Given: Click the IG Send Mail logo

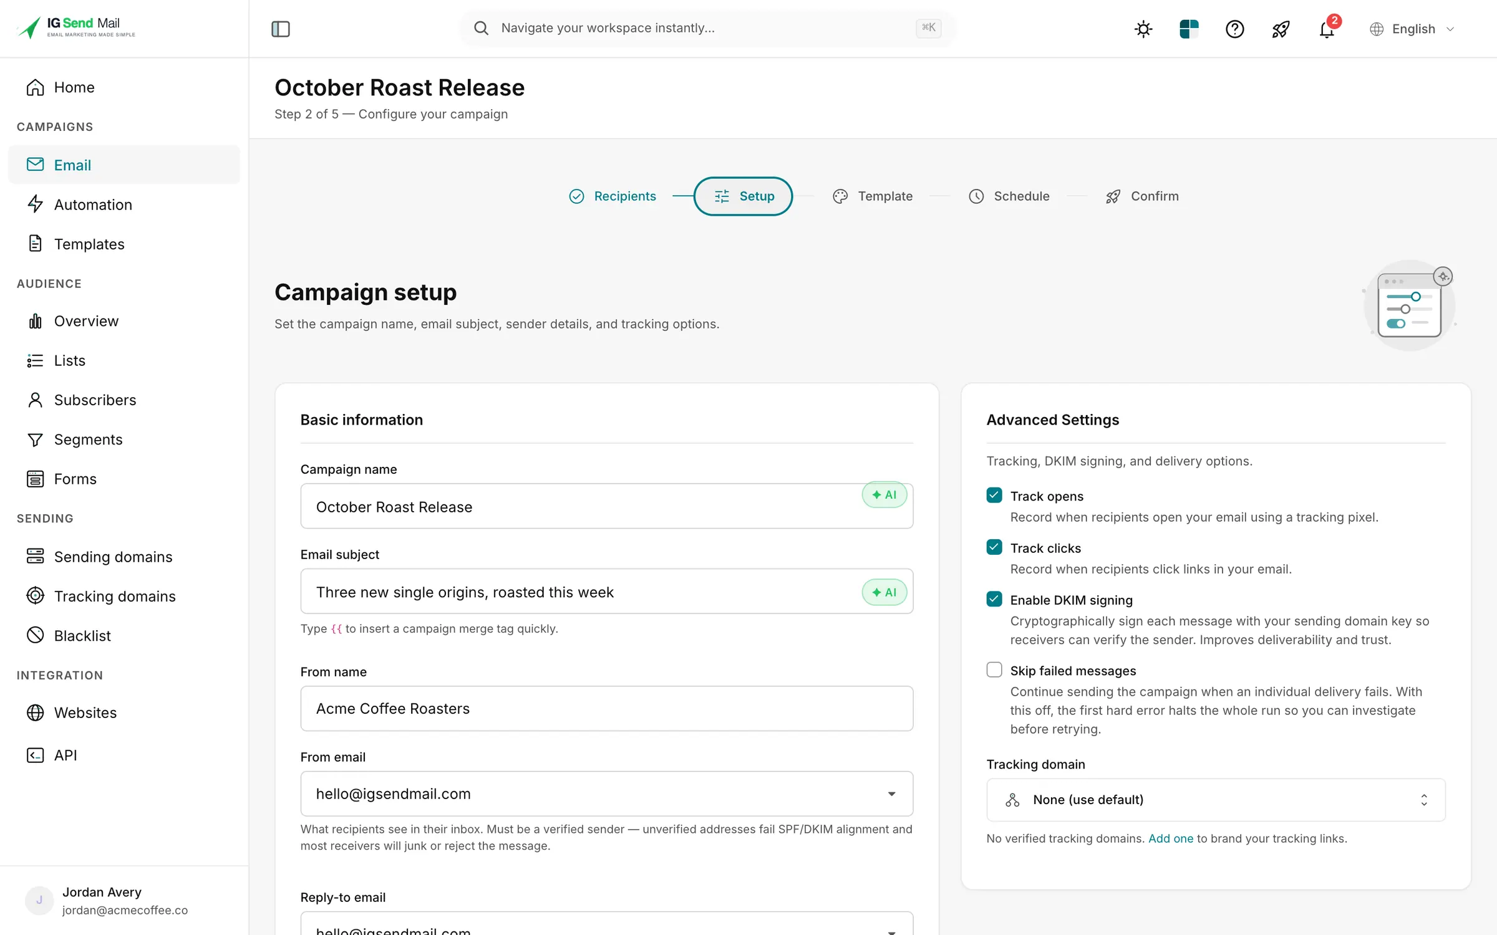Looking at the screenshot, I should coord(76,27).
